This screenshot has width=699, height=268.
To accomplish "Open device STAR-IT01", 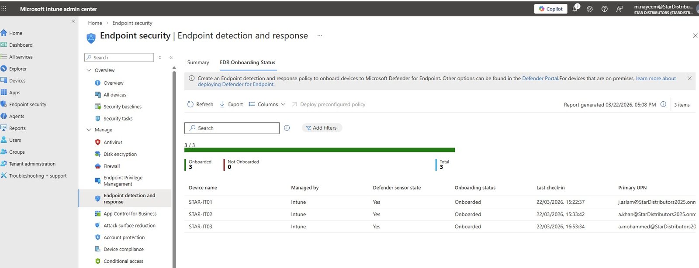I will 201,202.
